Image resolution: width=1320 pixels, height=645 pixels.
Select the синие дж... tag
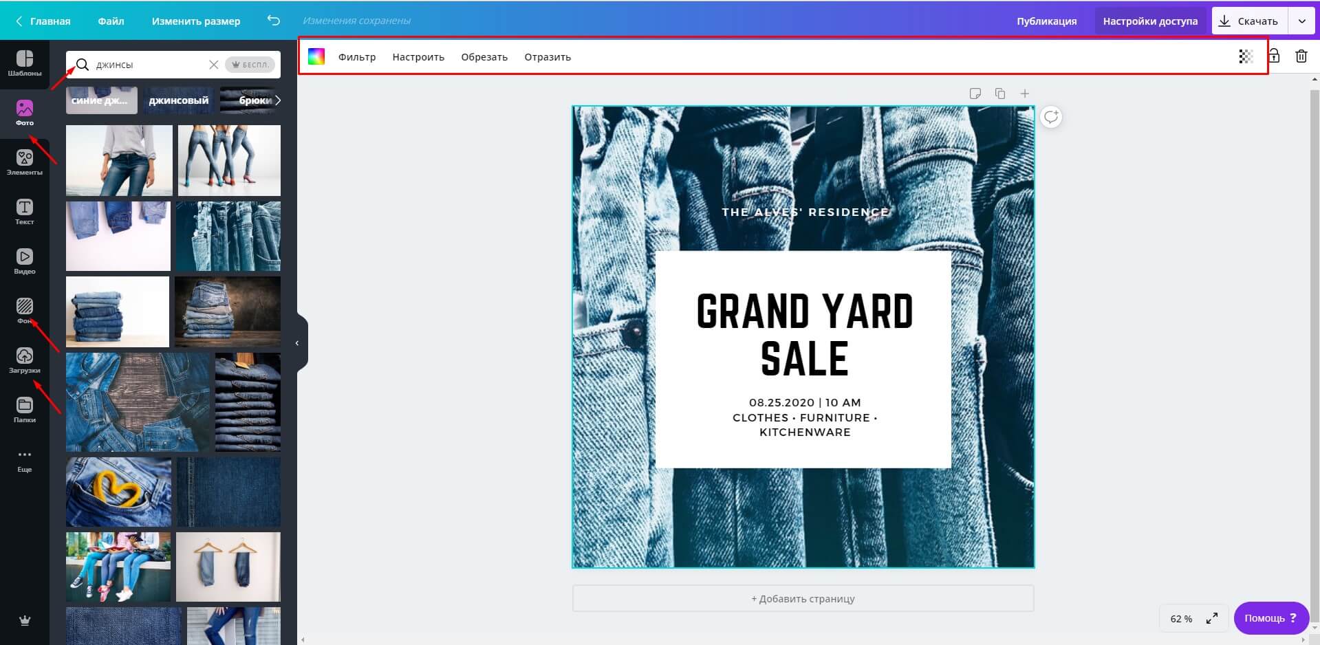tap(102, 100)
